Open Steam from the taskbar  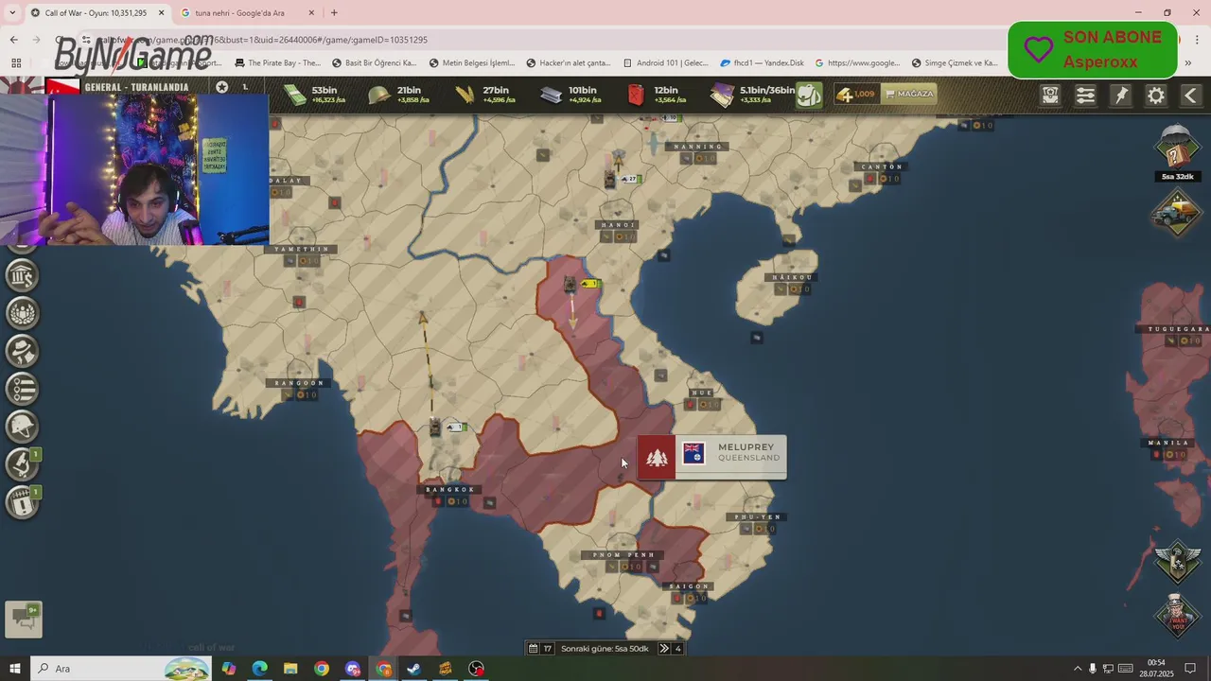(414, 669)
